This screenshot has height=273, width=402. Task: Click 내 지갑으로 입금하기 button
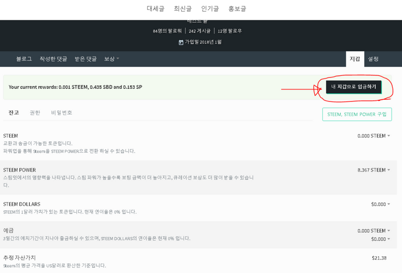pos(354,87)
